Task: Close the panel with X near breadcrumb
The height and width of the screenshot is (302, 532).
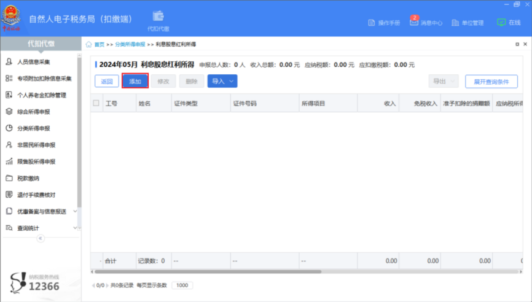Action: (525, 44)
